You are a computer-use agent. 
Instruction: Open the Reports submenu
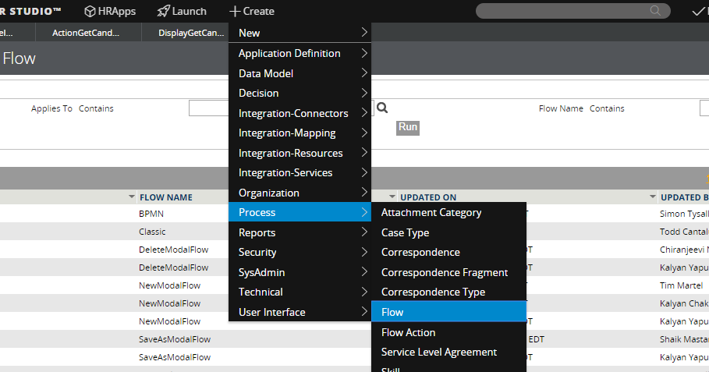pyautogui.click(x=300, y=232)
